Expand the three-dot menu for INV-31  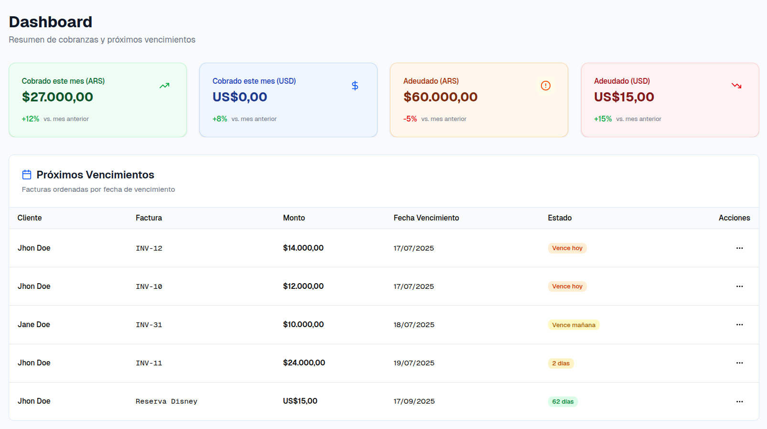click(739, 325)
